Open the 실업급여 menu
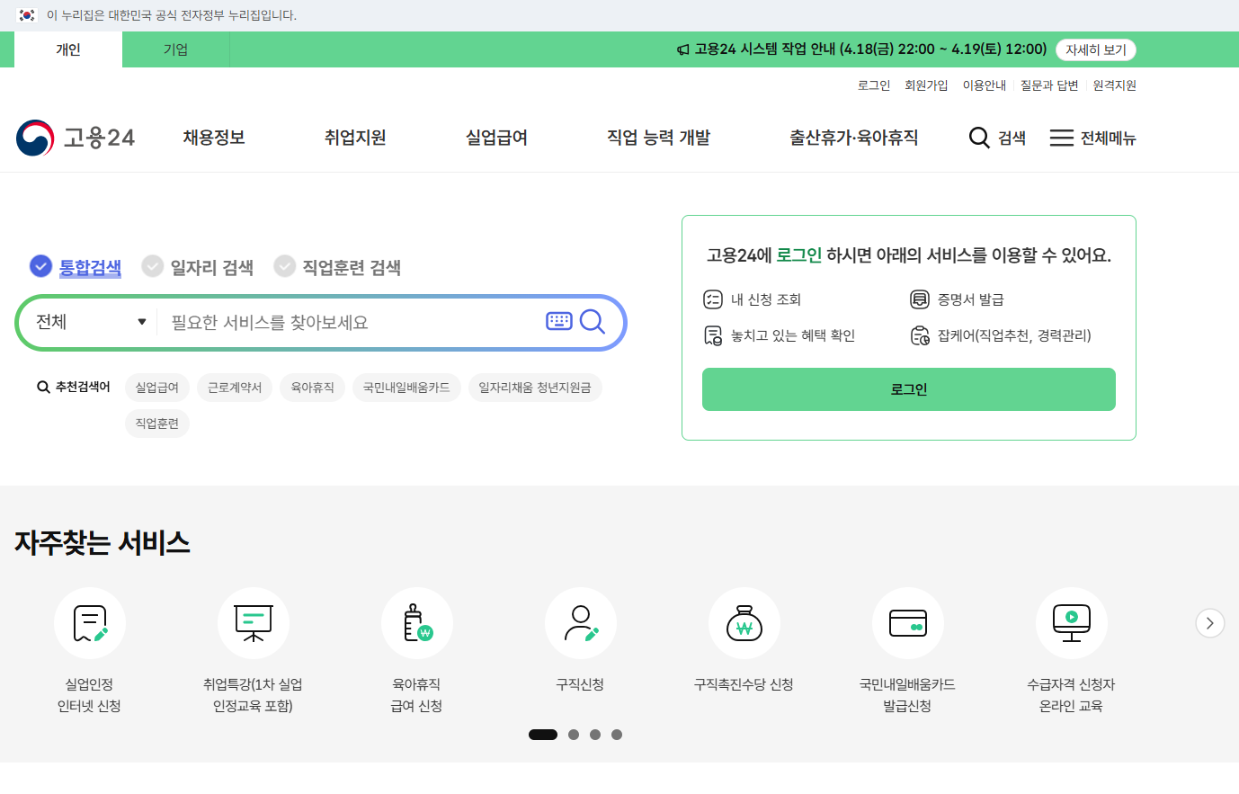 pos(495,138)
